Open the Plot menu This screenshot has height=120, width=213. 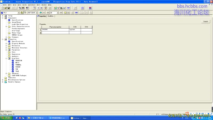click(38, 5)
